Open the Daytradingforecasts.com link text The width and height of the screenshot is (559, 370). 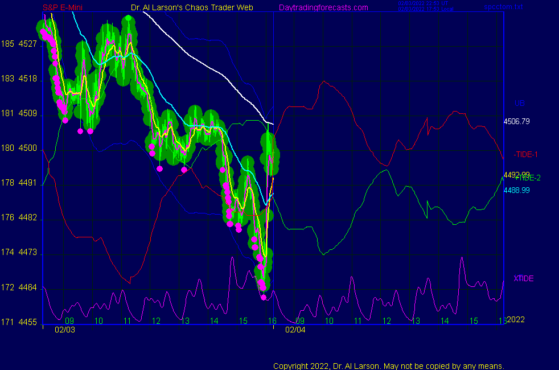[x=323, y=7]
